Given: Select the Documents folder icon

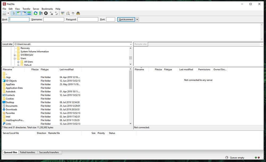Looking at the screenshot, I should [x=4, y=106].
